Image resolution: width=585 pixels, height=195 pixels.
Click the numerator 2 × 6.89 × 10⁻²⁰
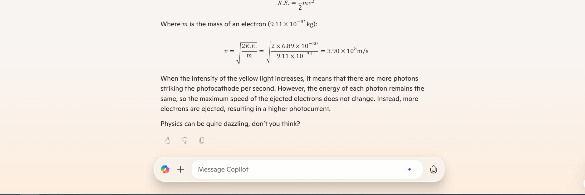tap(294, 46)
